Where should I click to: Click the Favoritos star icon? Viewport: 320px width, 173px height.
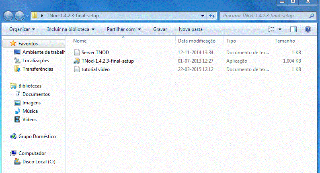click(x=13, y=43)
